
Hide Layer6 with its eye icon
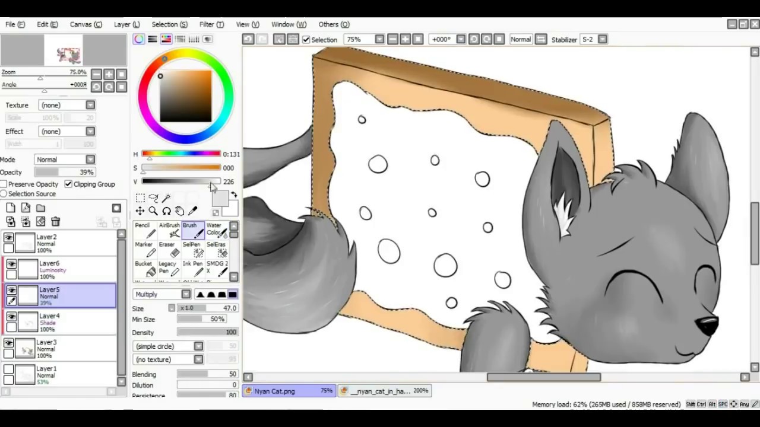[x=11, y=264]
